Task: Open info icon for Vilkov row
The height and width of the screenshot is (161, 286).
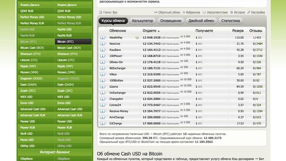Action: (x=102, y=74)
